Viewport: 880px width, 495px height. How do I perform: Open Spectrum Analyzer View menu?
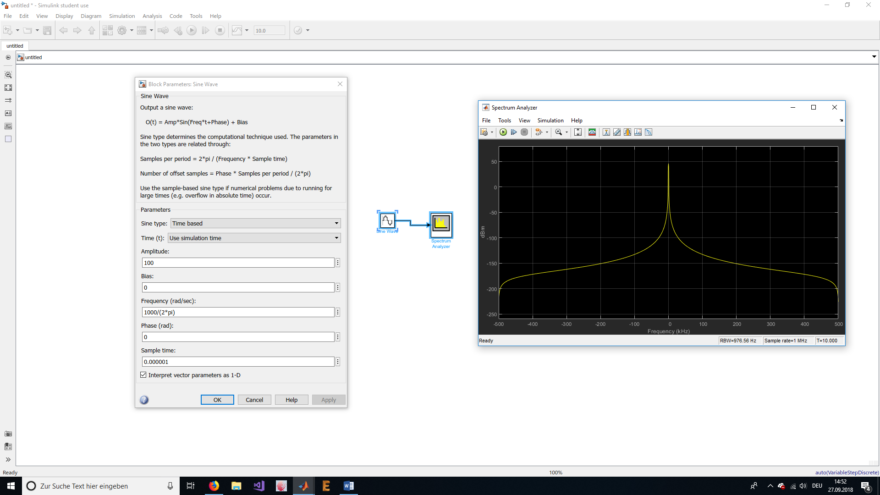click(x=524, y=121)
